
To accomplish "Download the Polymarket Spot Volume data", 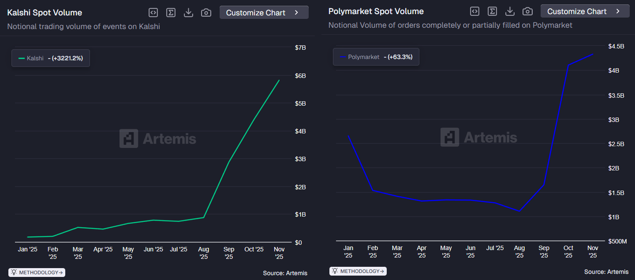I will tap(510, 11).
